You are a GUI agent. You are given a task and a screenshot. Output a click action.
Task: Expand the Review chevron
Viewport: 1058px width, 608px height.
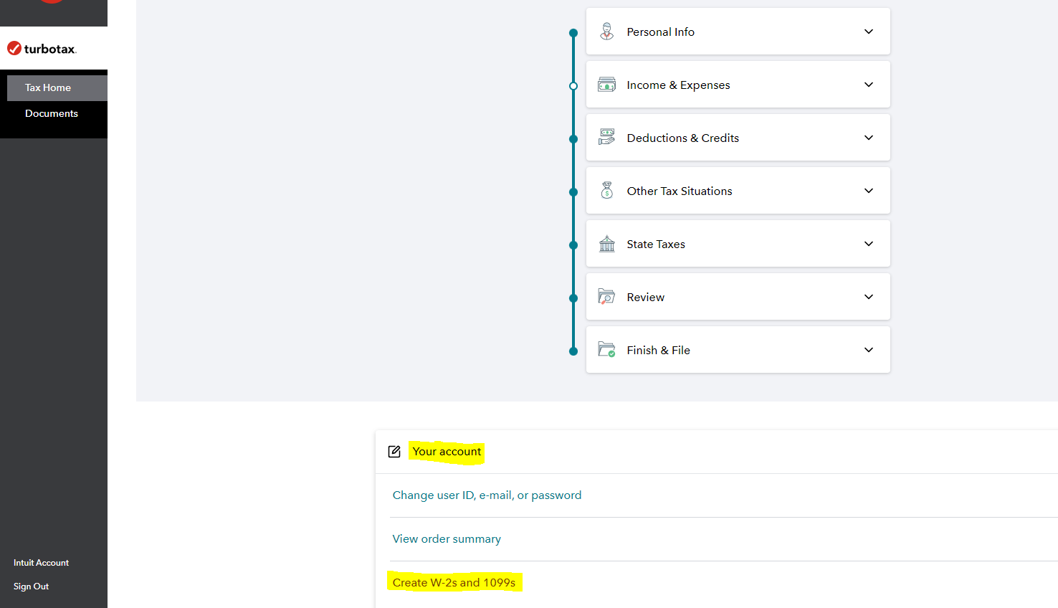(x=869, y=297)
